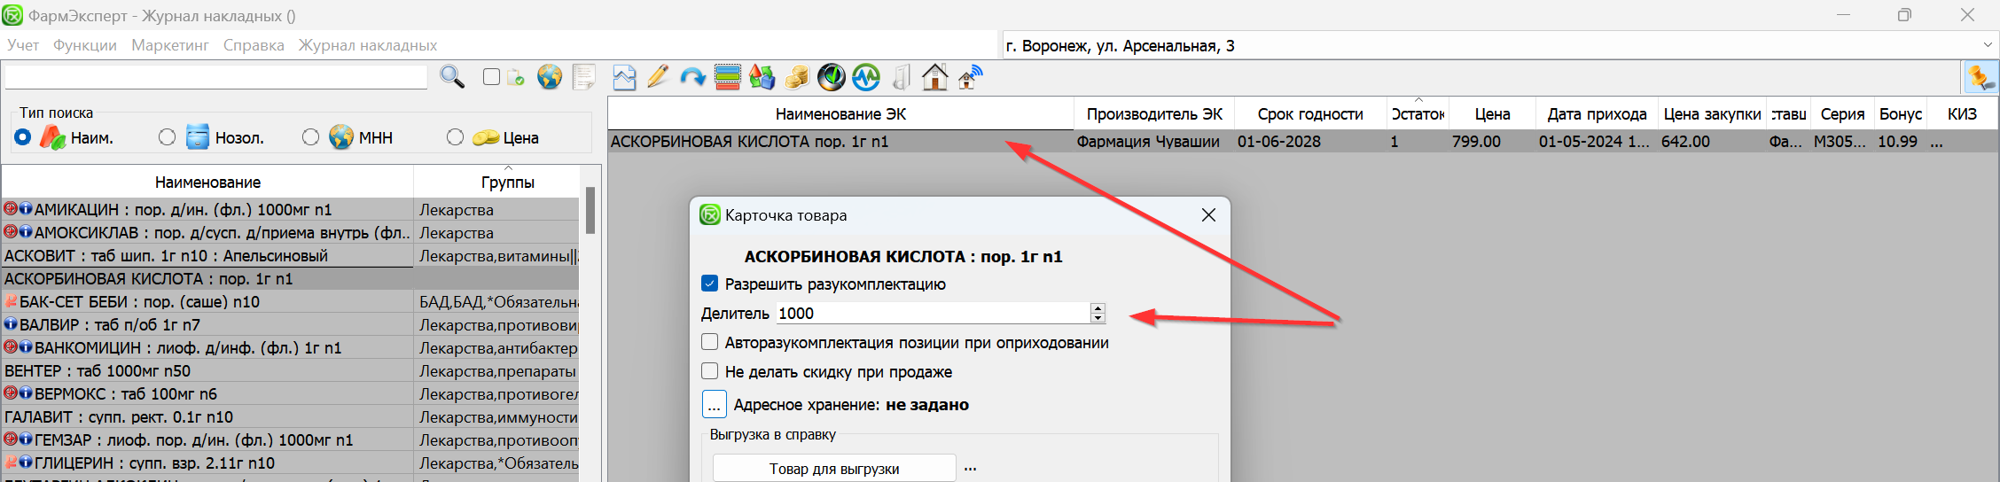
Task: Click the globe icon in the toolbar
Action: coord(550,78)
